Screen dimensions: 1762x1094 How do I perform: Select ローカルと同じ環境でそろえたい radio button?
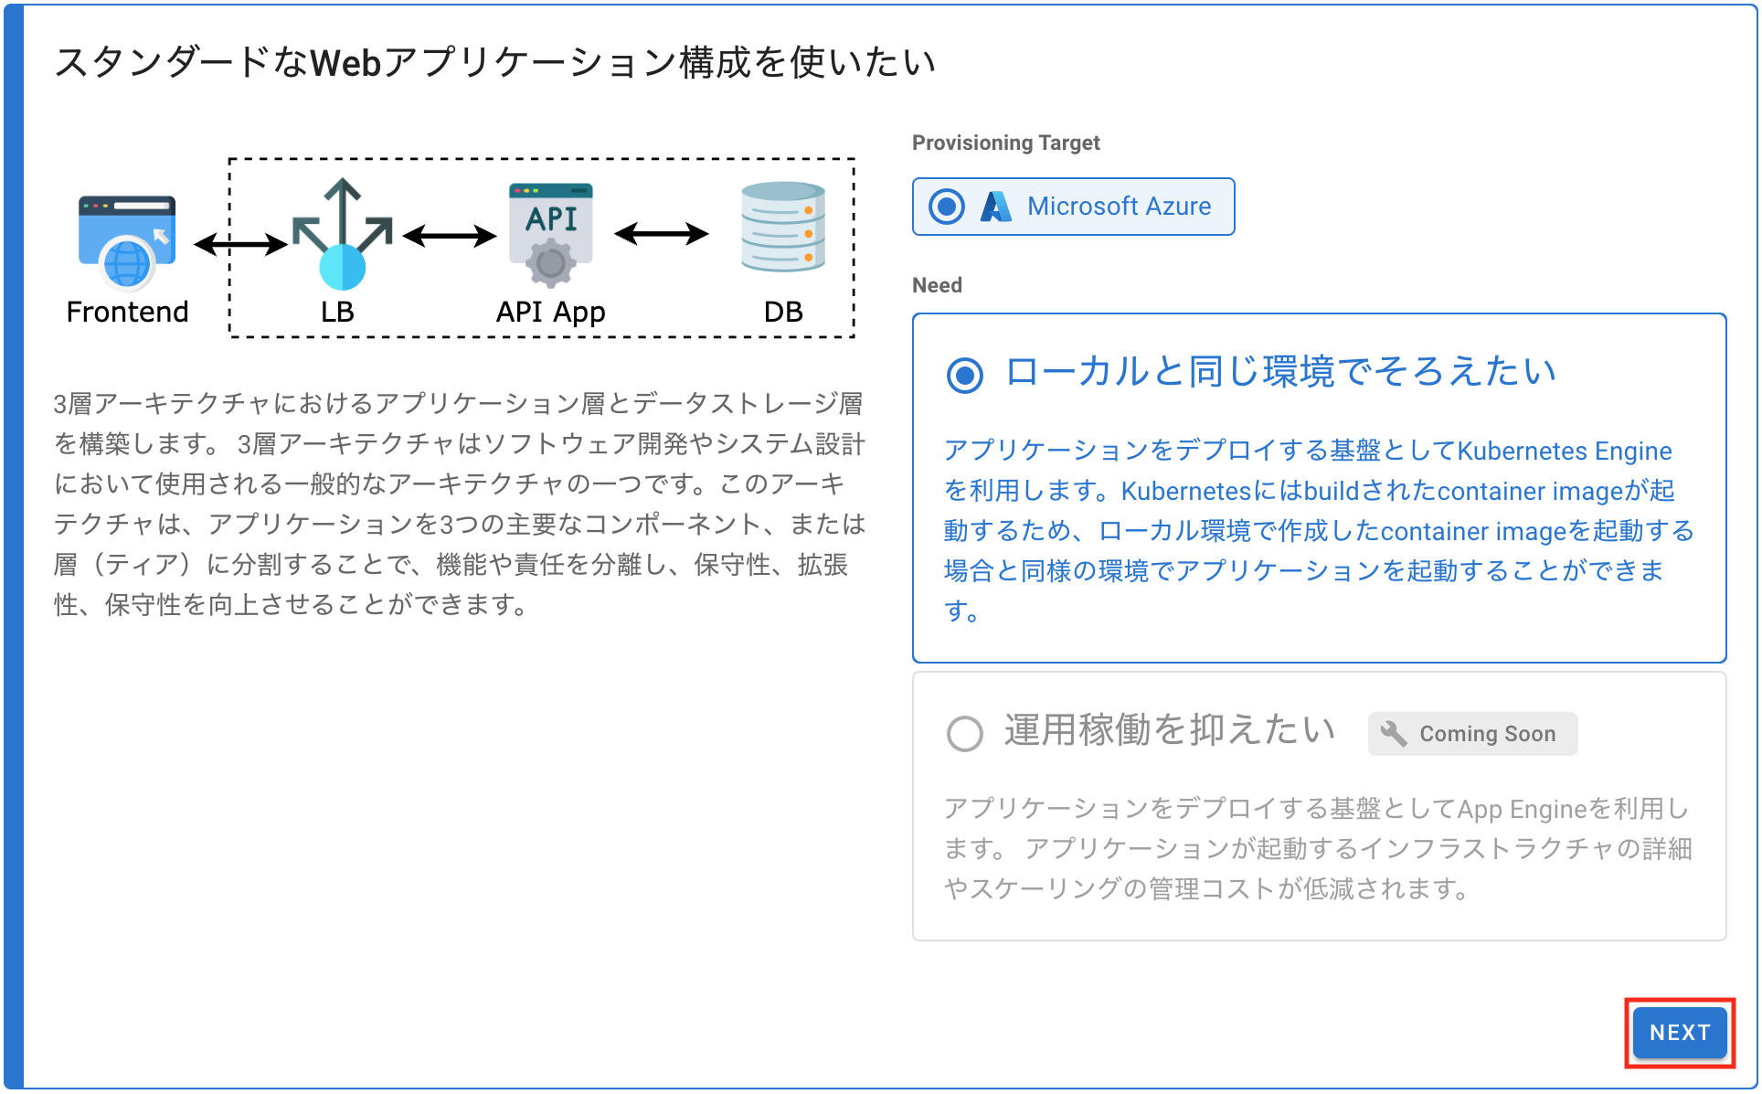pos(964,375)
